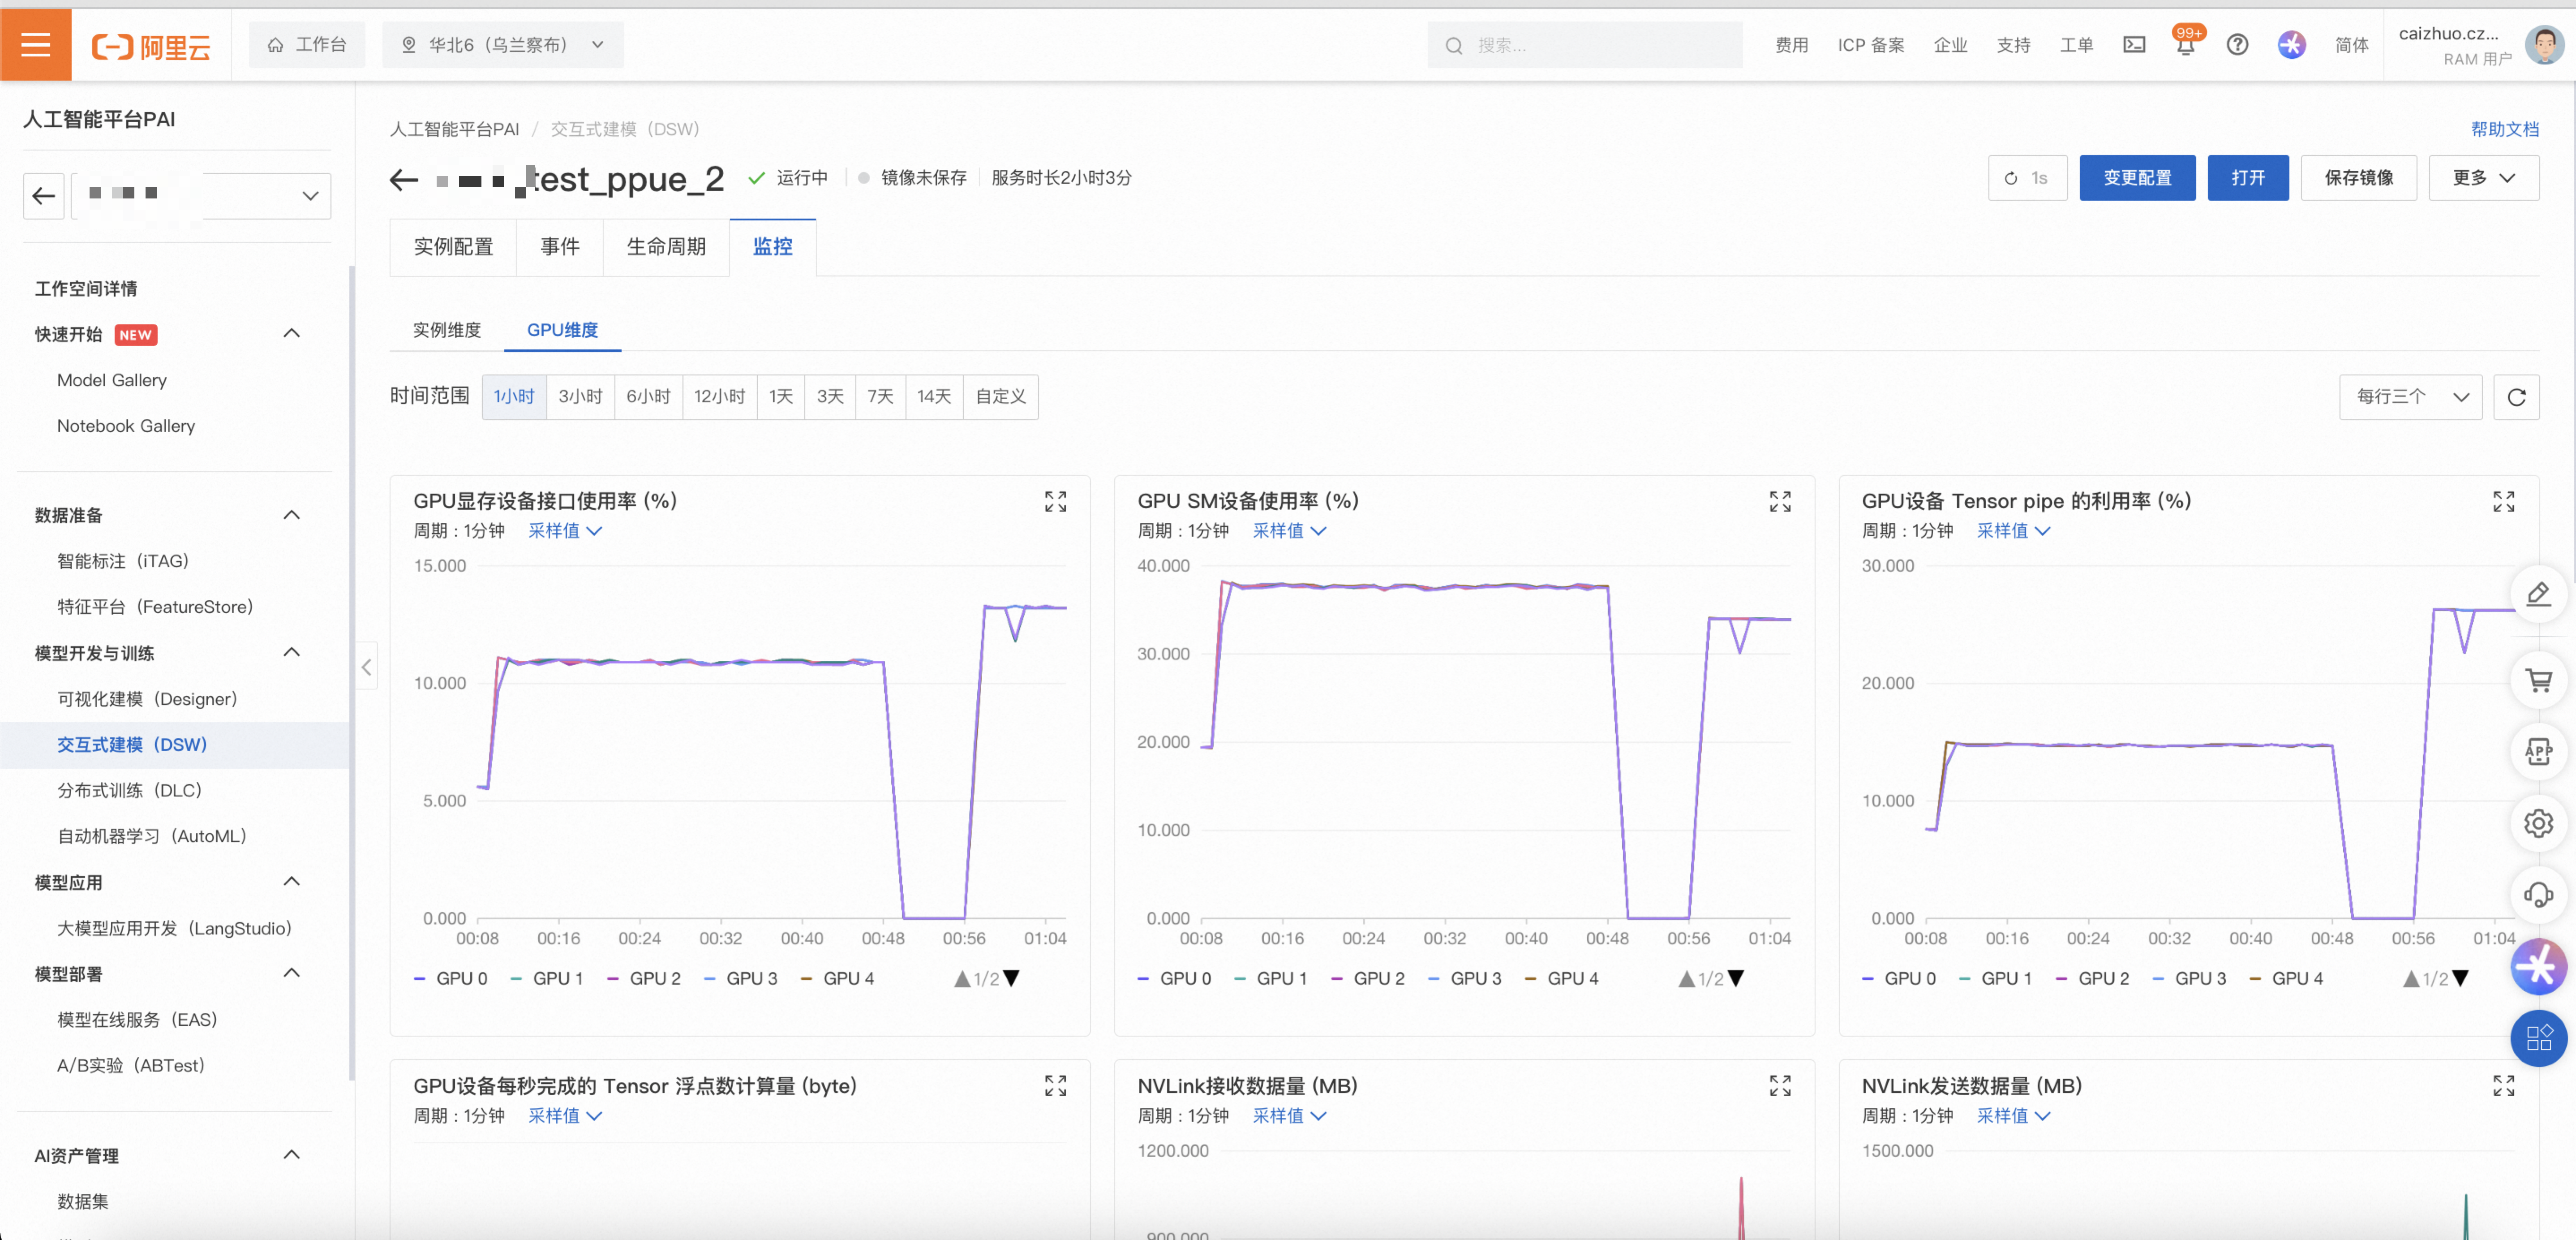Click back arrow beside instance name
This screenshot has width=2576, height=1240.
click(404, 179)
